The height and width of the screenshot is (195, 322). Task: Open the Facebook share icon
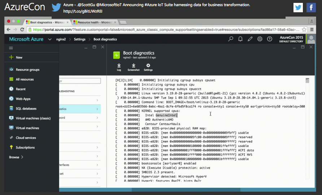[311, 8]
